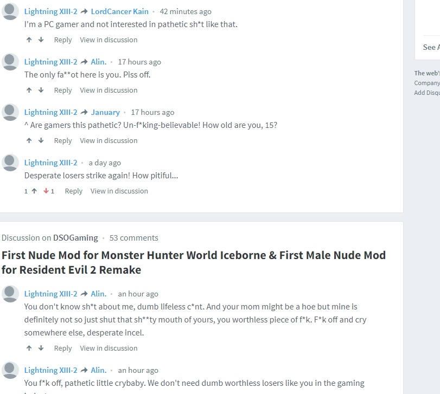This screenshot has width=440, height=394.
Task: Upvote the 'desperate incel' comment
Action: [x=29, y=348]
